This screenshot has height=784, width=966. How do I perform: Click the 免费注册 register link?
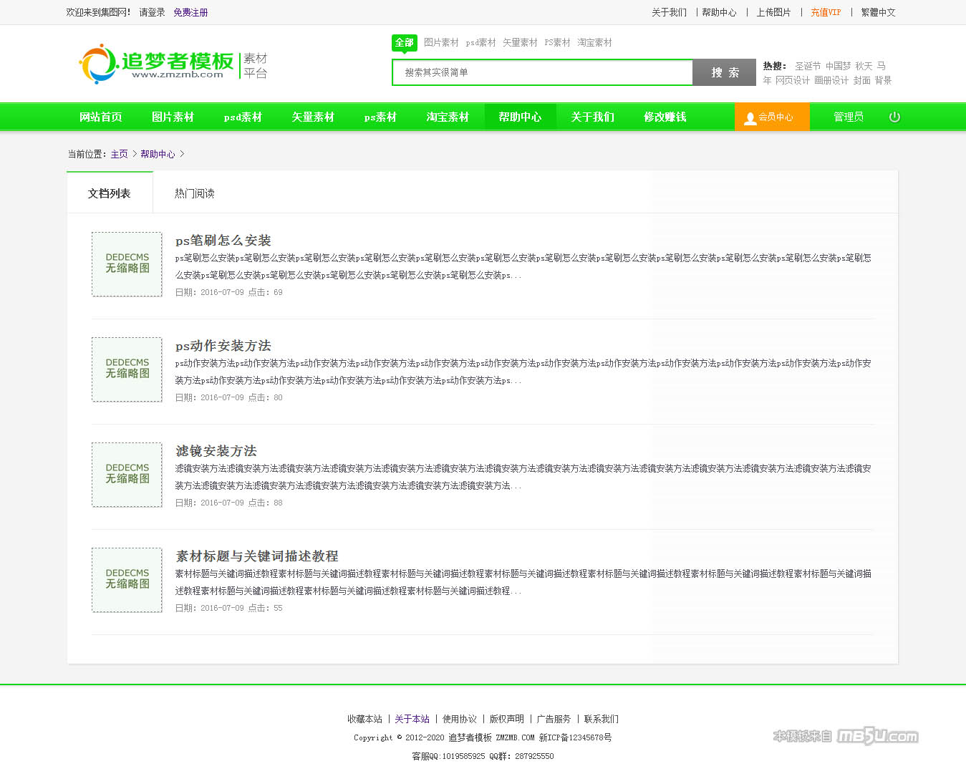(x=190, y=12)
